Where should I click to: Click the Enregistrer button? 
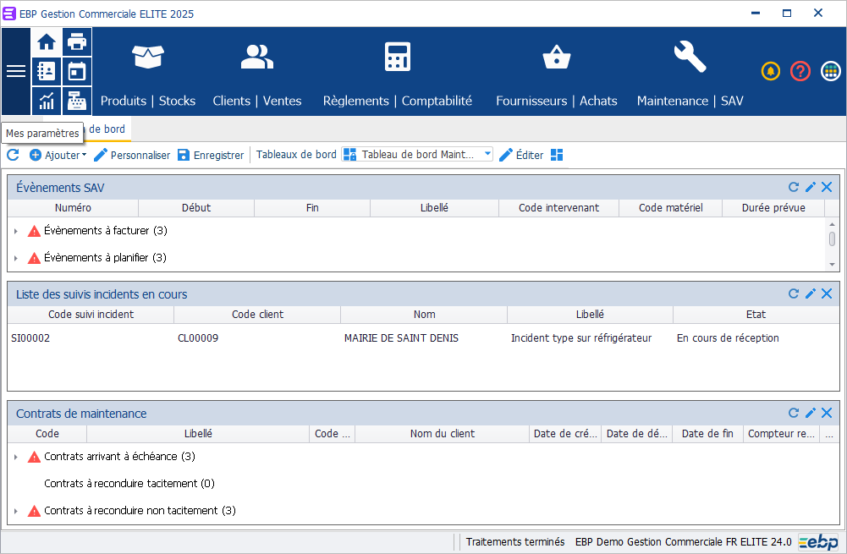(x=211, y=155)
